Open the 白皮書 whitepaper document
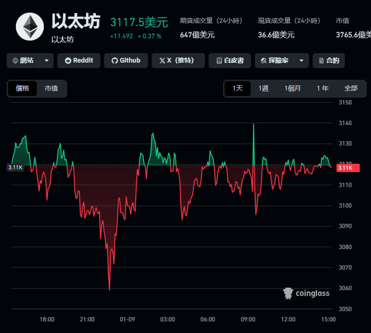The image size is (371, 333). coord(230,61)
